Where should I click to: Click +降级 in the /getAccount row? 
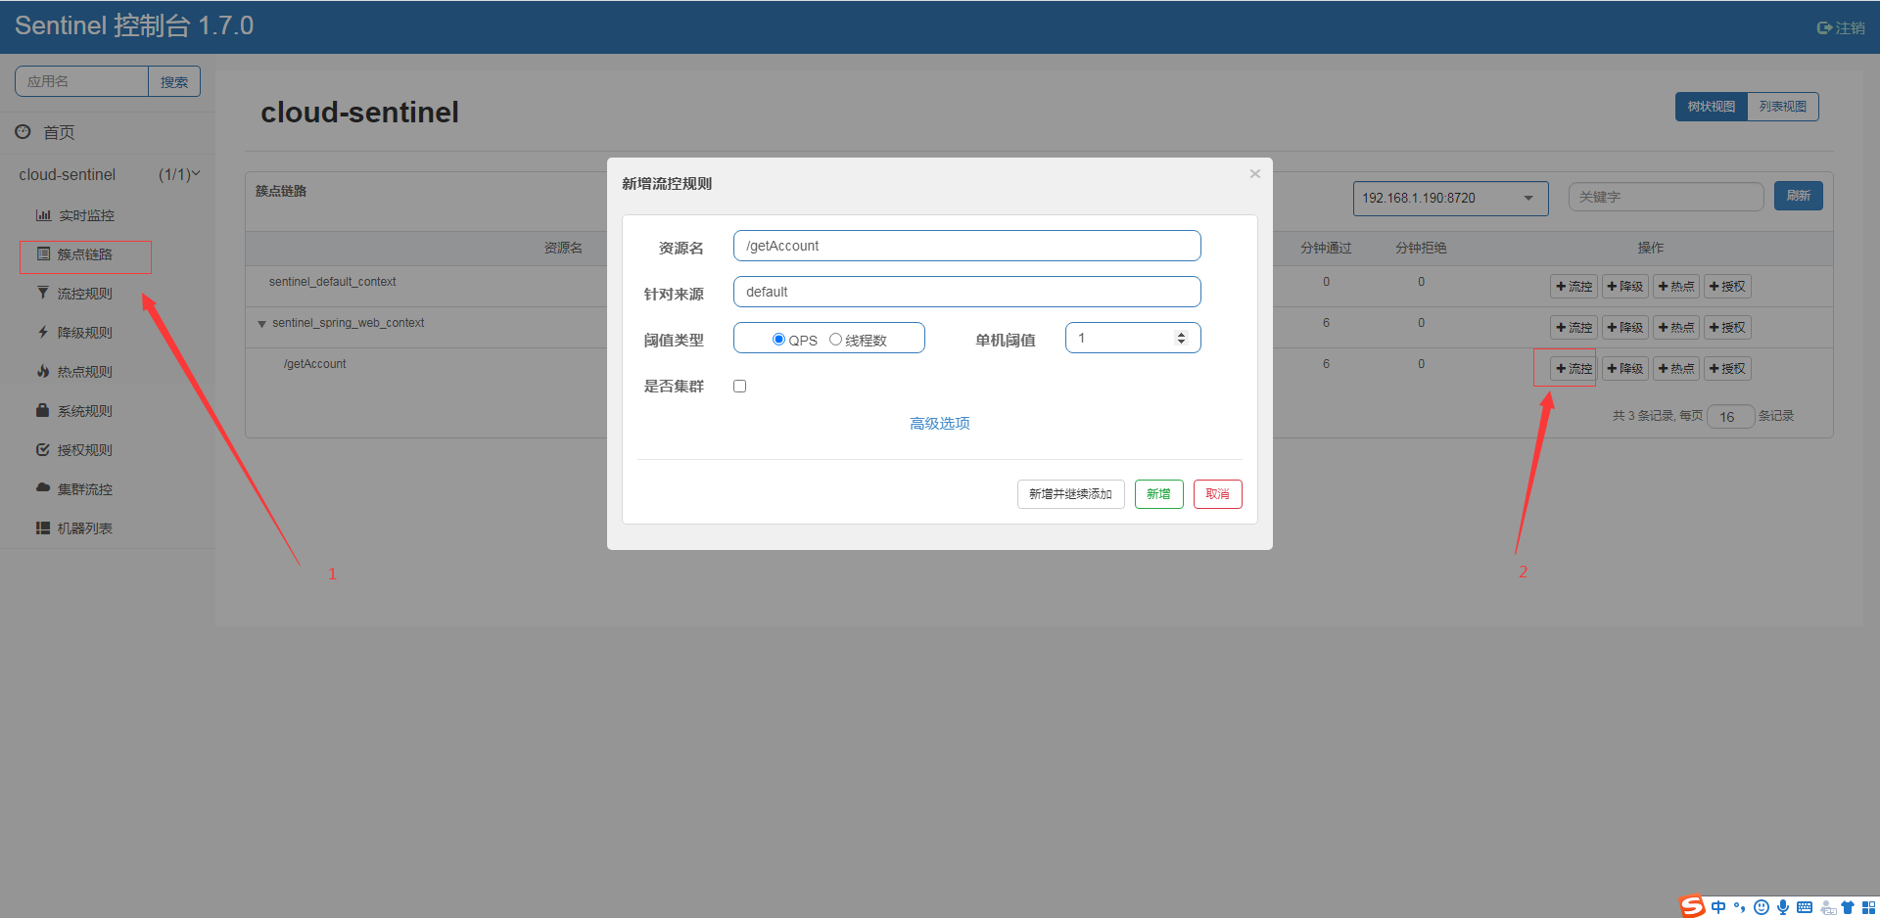(x=1625, y=369)
